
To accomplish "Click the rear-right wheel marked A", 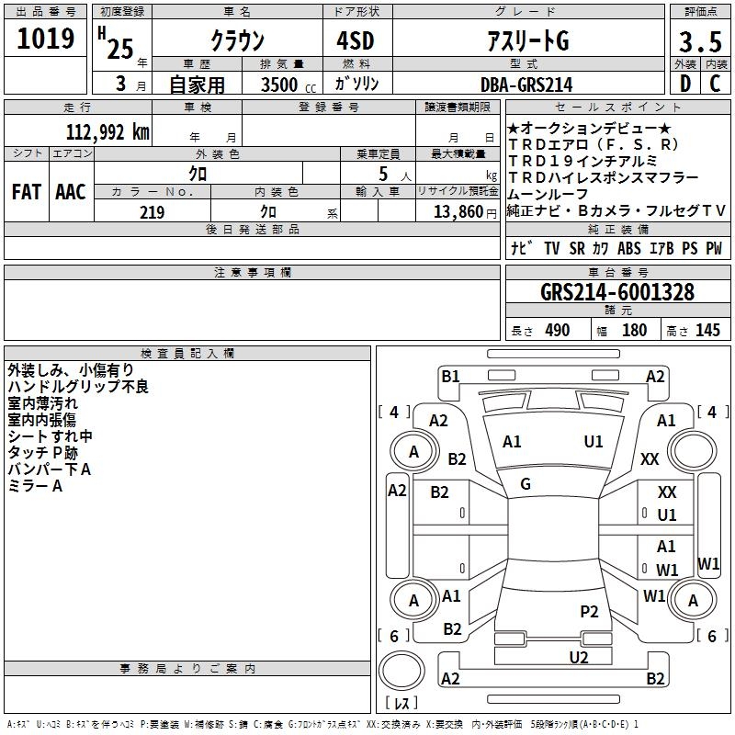I will pos(693,600).
